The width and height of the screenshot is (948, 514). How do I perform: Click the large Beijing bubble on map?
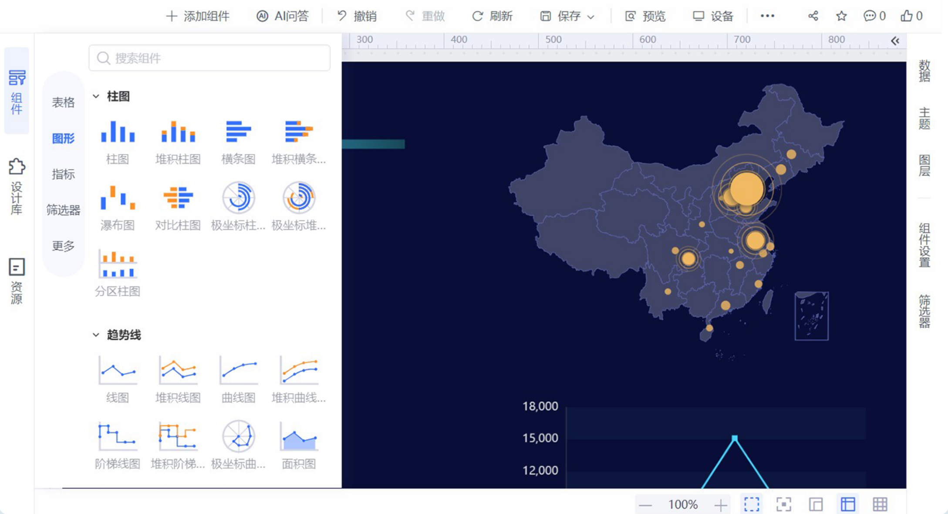747,189
